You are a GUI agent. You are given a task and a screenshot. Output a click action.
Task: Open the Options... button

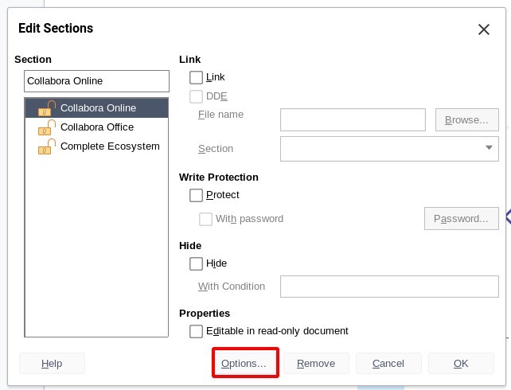tap(244, 363)
